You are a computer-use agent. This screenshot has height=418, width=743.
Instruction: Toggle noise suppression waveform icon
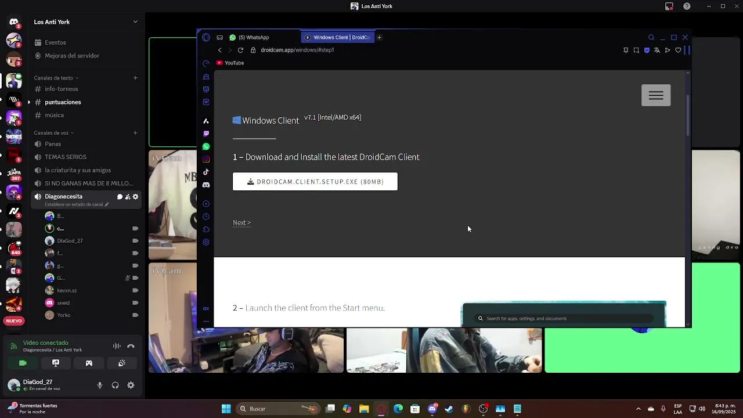pyautogui.click(x=117, y=346)
